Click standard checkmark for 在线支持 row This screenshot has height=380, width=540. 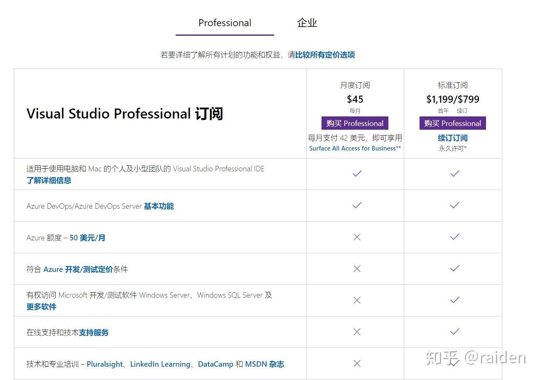click(455, 332)
